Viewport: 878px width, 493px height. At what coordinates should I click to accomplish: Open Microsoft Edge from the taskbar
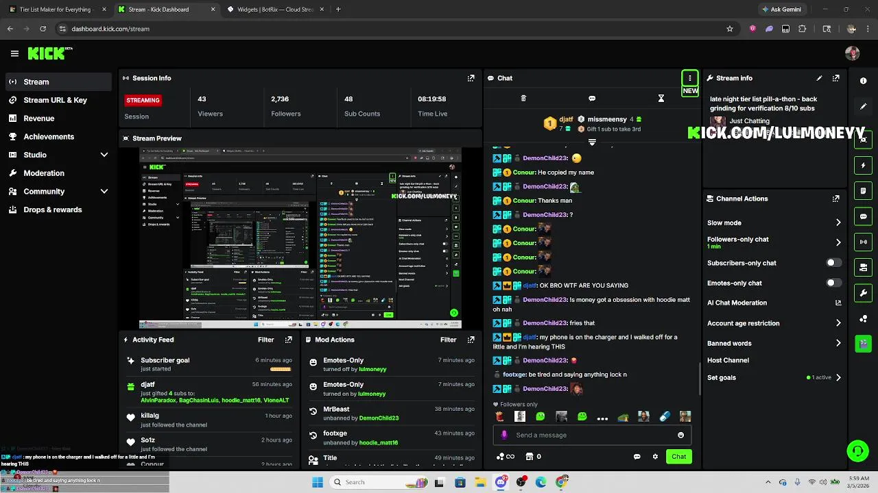pyautogui.click(x=541, y=482)
